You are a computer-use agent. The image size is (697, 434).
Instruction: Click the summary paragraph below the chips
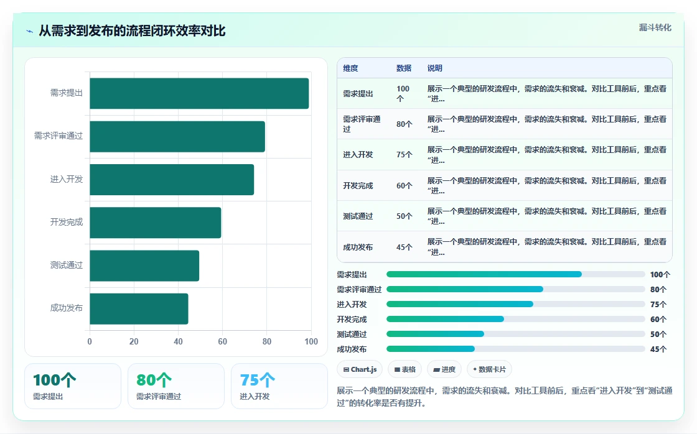(505, 397)
